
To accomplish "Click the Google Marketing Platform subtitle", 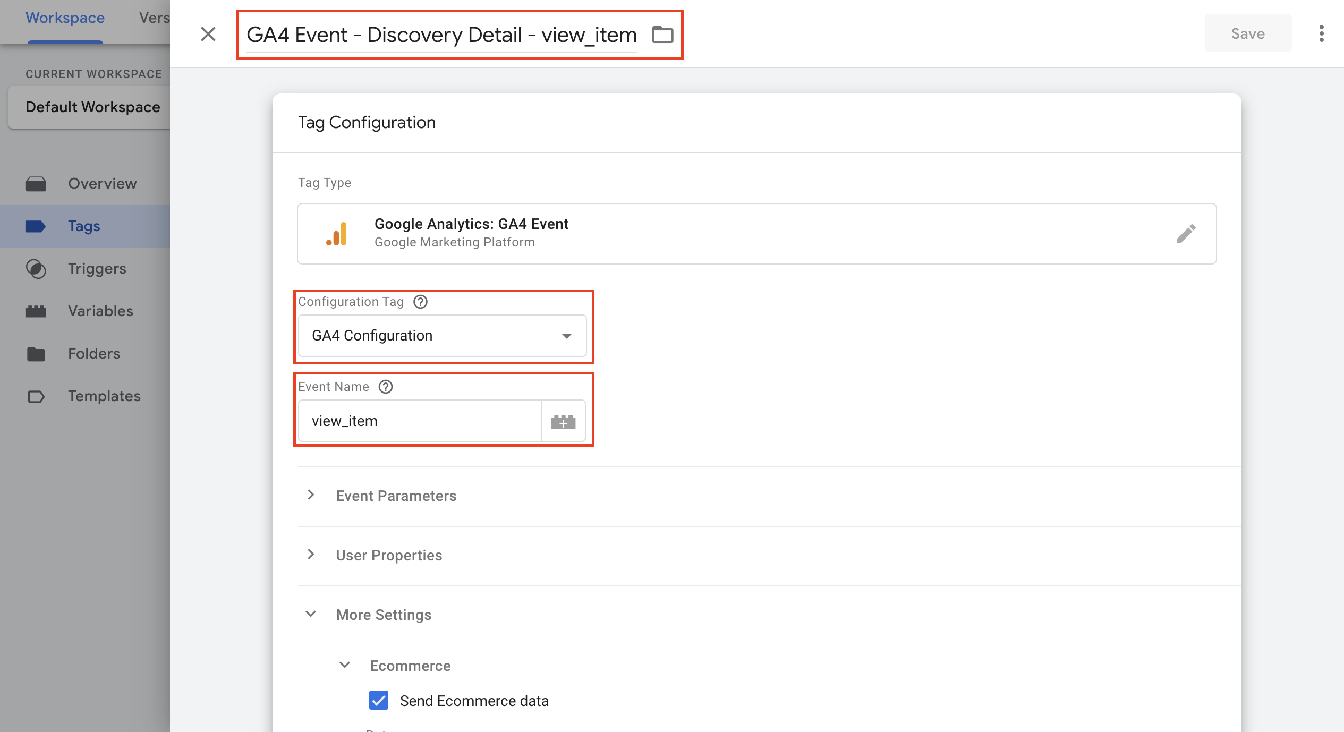I will point(455,242).
